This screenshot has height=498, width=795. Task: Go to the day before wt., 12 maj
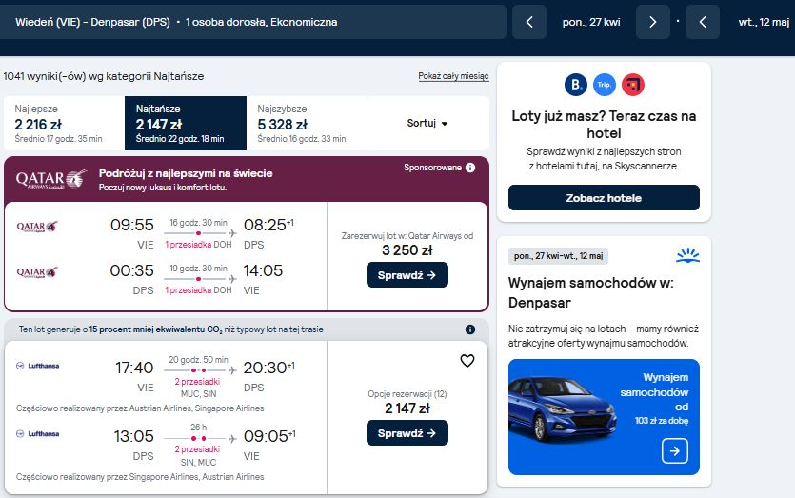703,22
